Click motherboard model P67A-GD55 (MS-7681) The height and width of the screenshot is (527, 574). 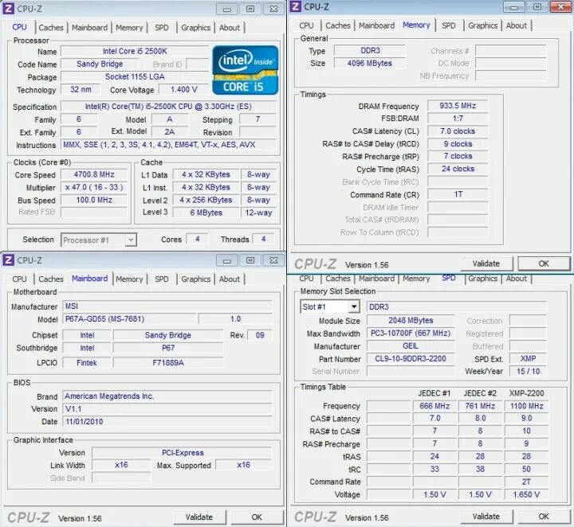130,319
